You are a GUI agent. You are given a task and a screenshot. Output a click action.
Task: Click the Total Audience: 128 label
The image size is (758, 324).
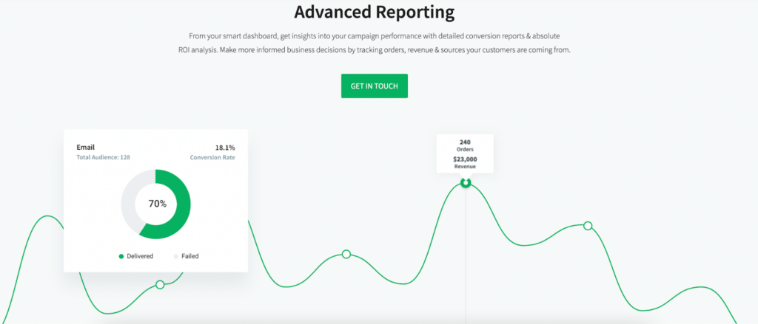[x=104, y=157]
